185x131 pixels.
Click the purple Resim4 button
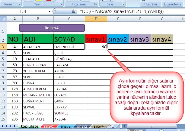click(52, 28)
